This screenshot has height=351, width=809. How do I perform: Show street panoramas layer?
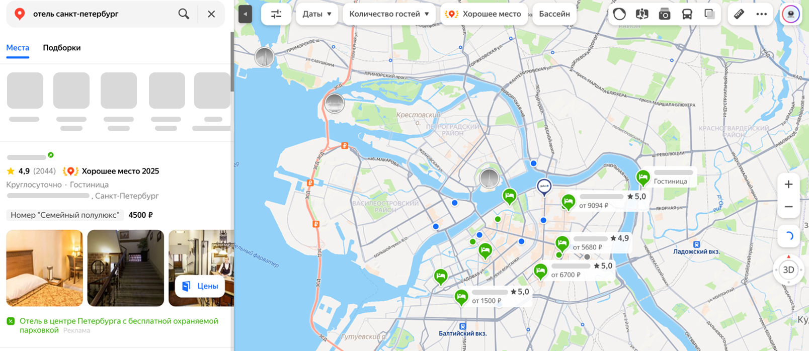tap(642, 14)
